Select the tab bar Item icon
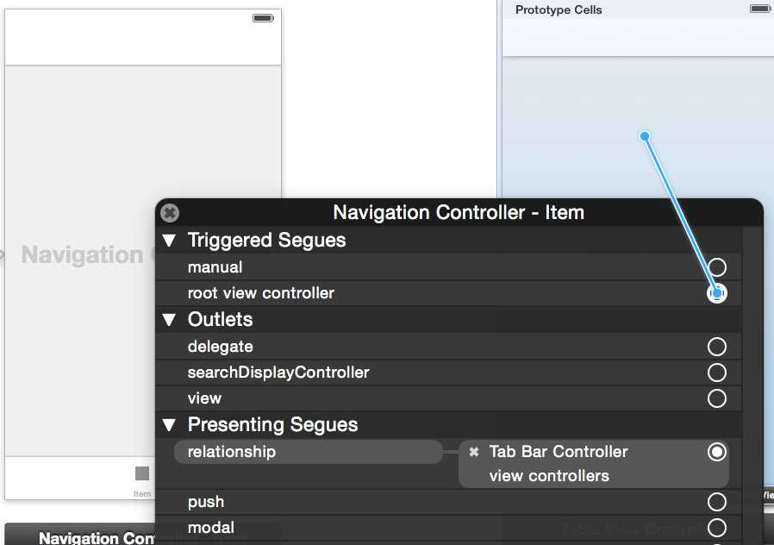Screen dimensions: 774x545 tap(142, 473)
